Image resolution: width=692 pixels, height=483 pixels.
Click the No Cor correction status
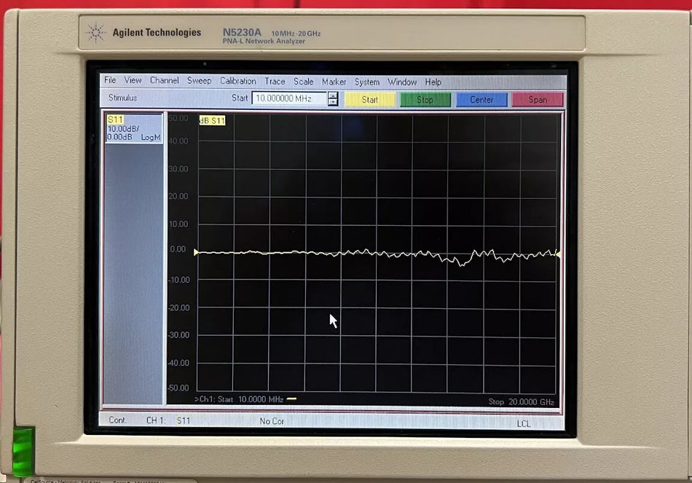[x=271, y=420]
